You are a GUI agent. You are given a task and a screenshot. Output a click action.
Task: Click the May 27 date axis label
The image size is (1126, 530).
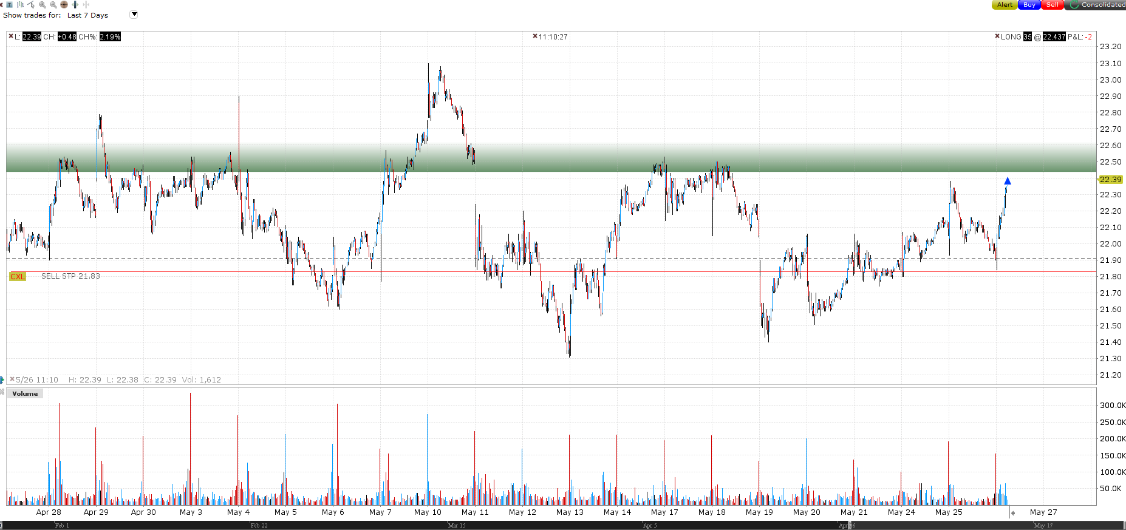(1043, 512)
